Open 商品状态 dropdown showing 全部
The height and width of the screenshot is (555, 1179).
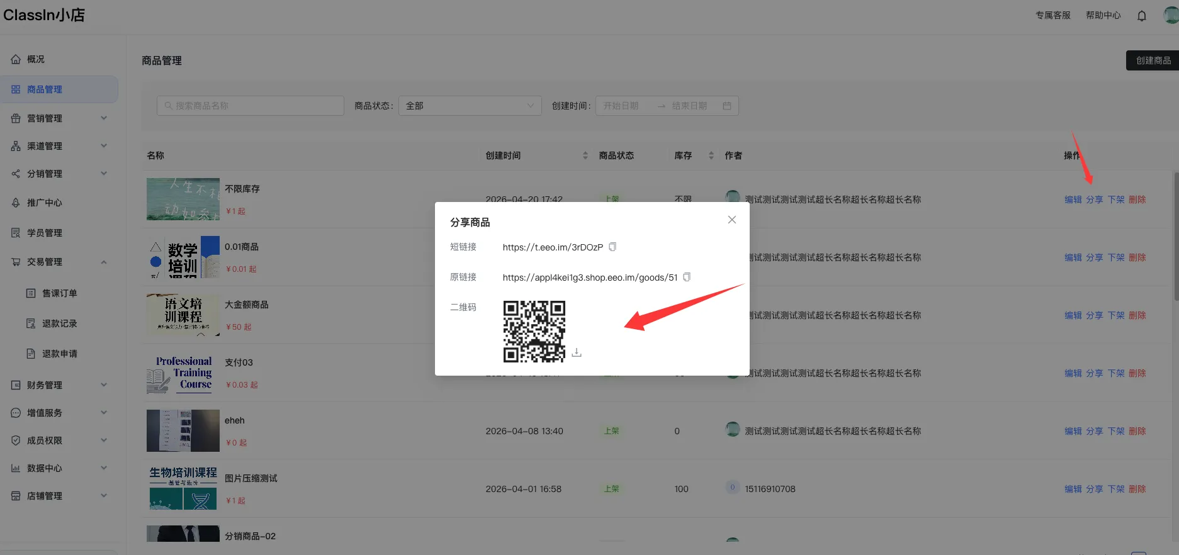(x=470, y=106)
